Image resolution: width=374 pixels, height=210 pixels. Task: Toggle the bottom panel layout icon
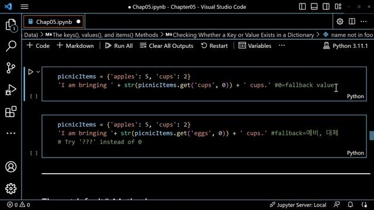(314, 6)
